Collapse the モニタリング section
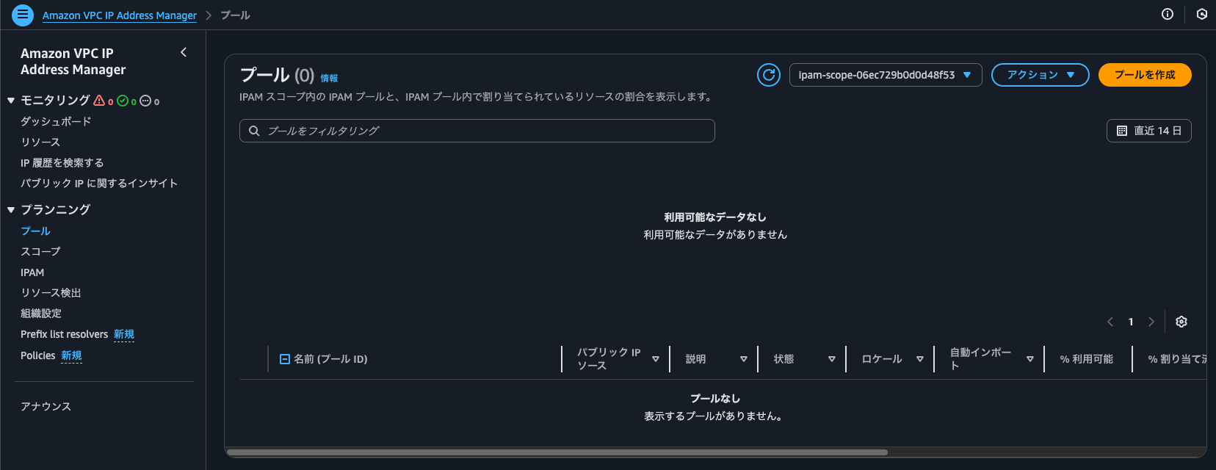 11,101
